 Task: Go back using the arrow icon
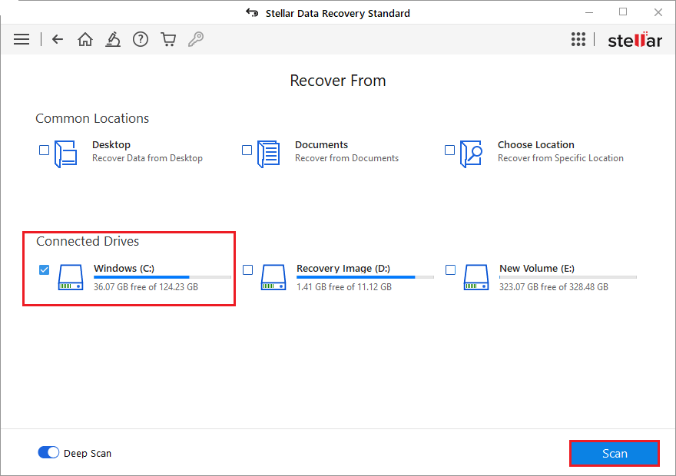58,40
